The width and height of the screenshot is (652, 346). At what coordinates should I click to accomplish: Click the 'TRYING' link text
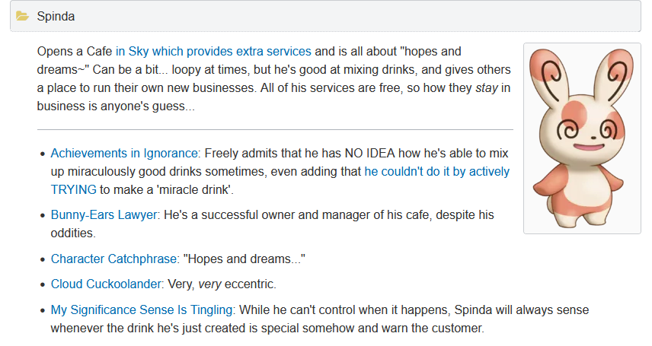click(74, 190)
